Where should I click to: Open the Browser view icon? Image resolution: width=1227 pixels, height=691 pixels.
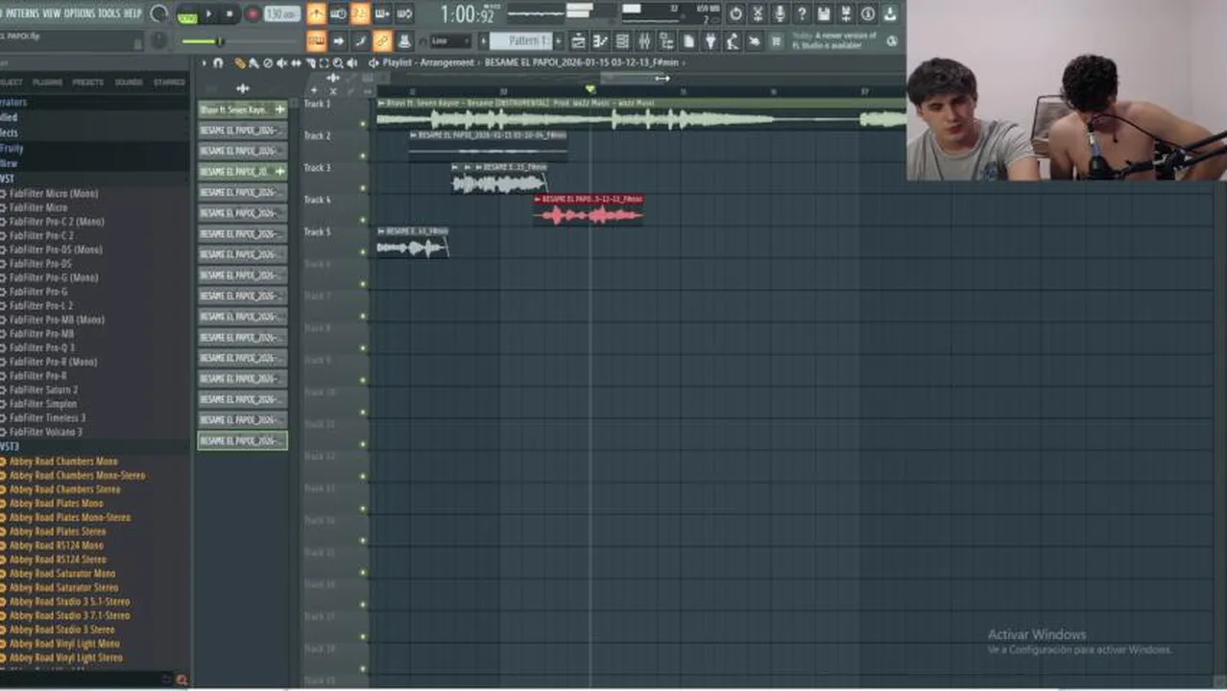tap(666, 41)
